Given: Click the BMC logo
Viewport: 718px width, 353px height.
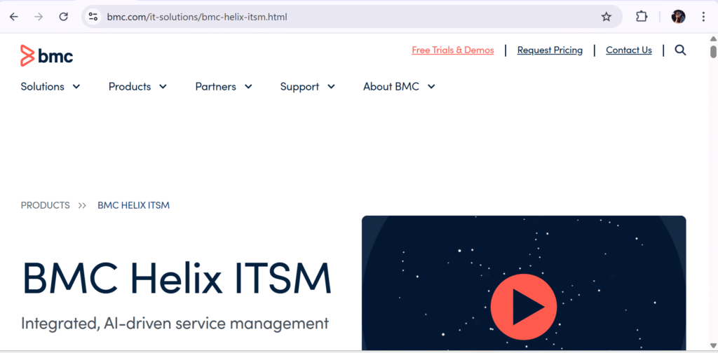Looking at the screenshot, I should click(x=47, y=56).
